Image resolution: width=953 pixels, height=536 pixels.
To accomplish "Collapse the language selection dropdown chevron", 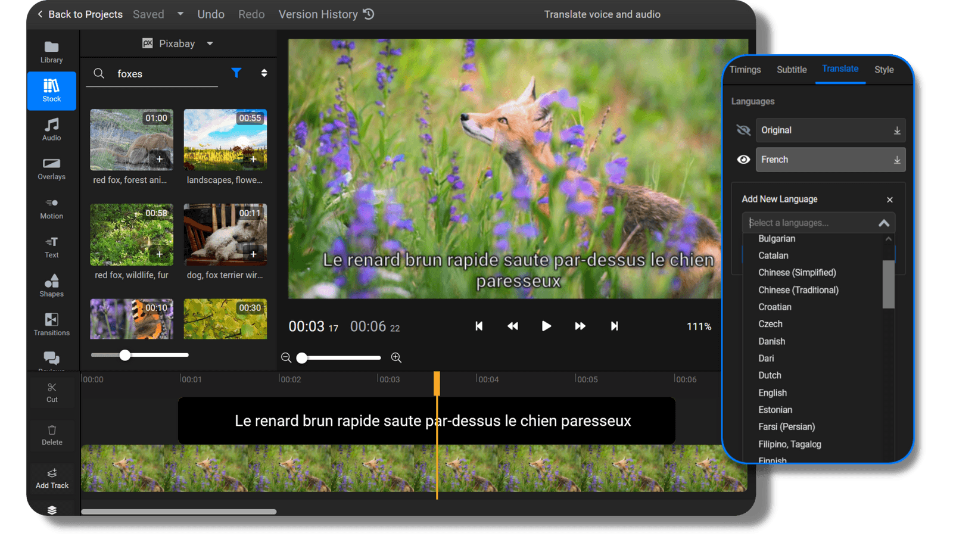I will click(x=884, y=223).
